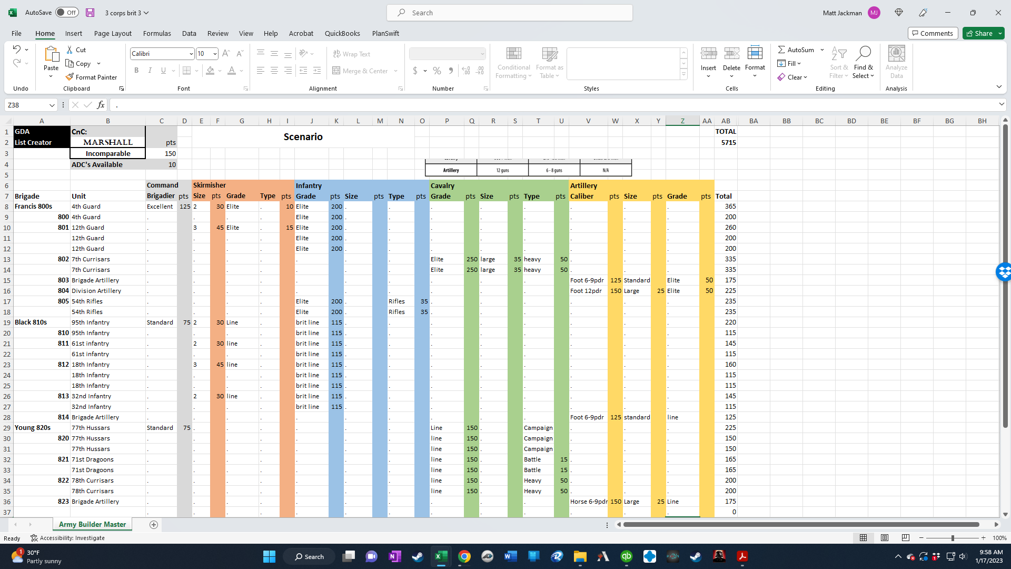Switch to Page Break Preview view
This screenshot has width=1011, height=569.
[x=906, y=538]
